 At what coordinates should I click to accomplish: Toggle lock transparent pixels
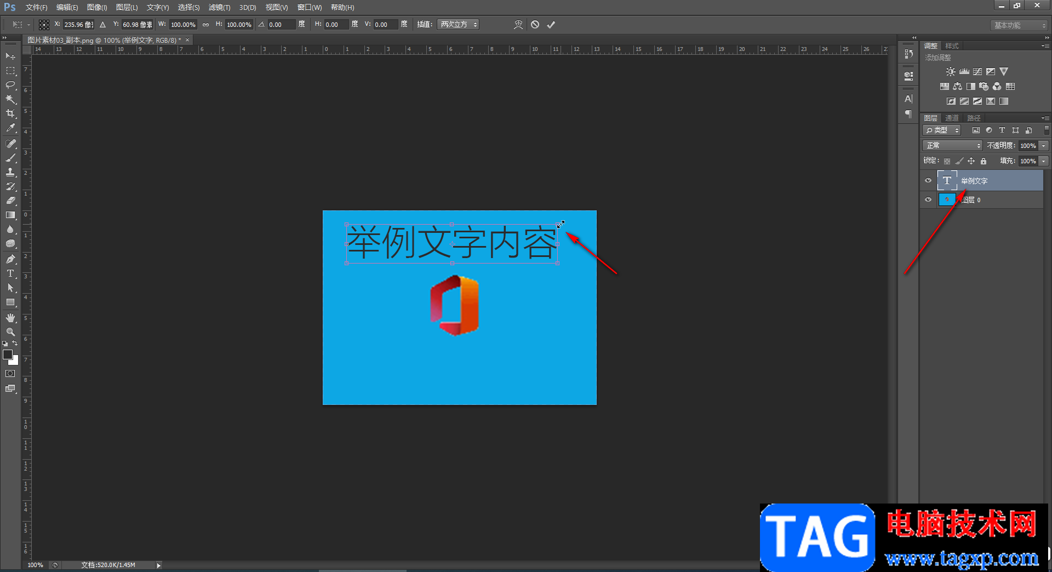947,161
